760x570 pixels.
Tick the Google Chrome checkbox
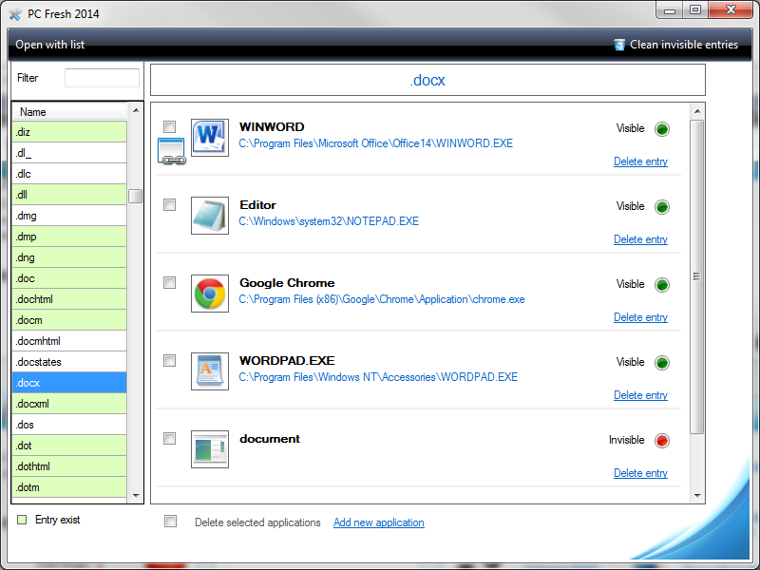[170, 282]
